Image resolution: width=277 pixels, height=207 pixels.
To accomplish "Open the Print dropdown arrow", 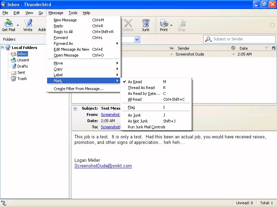I will [171, 25].
